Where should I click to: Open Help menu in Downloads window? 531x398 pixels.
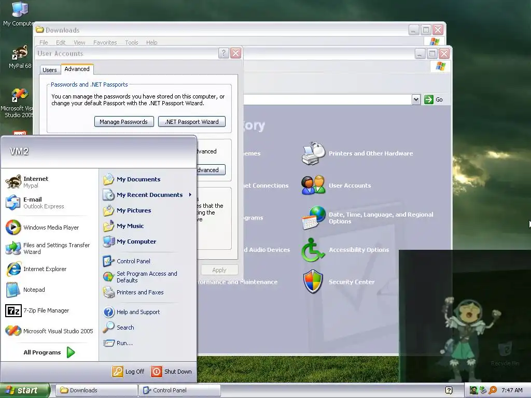(152, 42)
